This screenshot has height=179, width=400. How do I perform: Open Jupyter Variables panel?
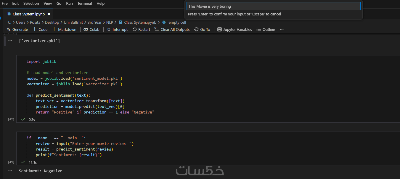(234, 29)
